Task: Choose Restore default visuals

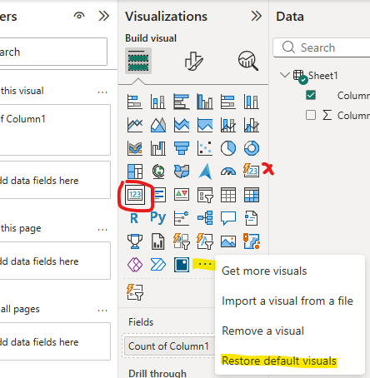Action: click(x=279, y=361)
